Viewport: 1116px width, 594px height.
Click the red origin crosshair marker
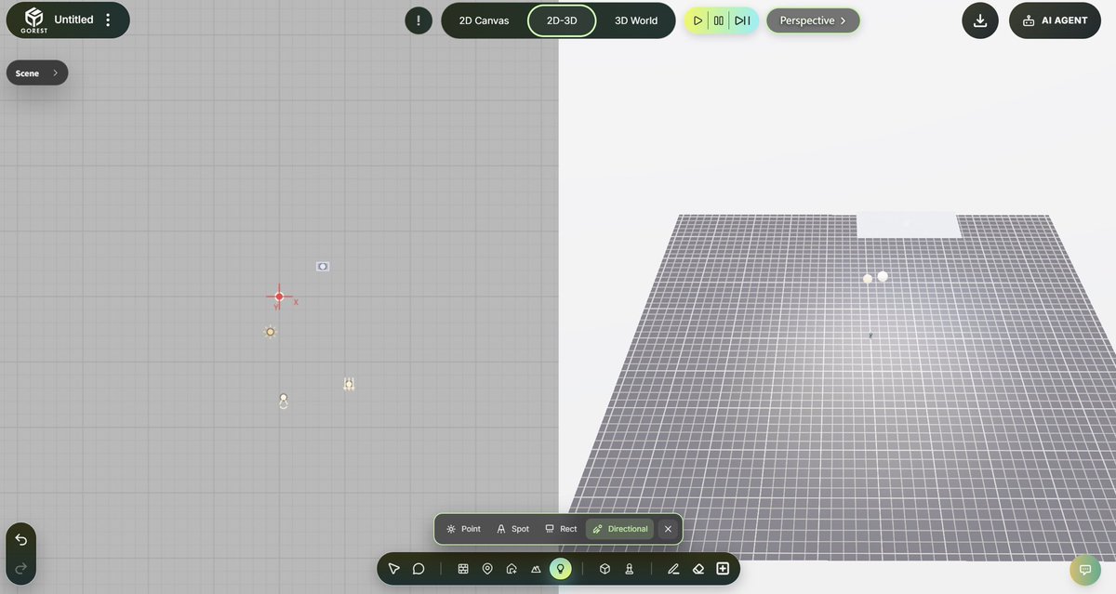pos(279,297)
